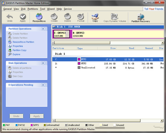Click the right arrow of disk map scrollbar
166x133 pixels.
point(162,43)
